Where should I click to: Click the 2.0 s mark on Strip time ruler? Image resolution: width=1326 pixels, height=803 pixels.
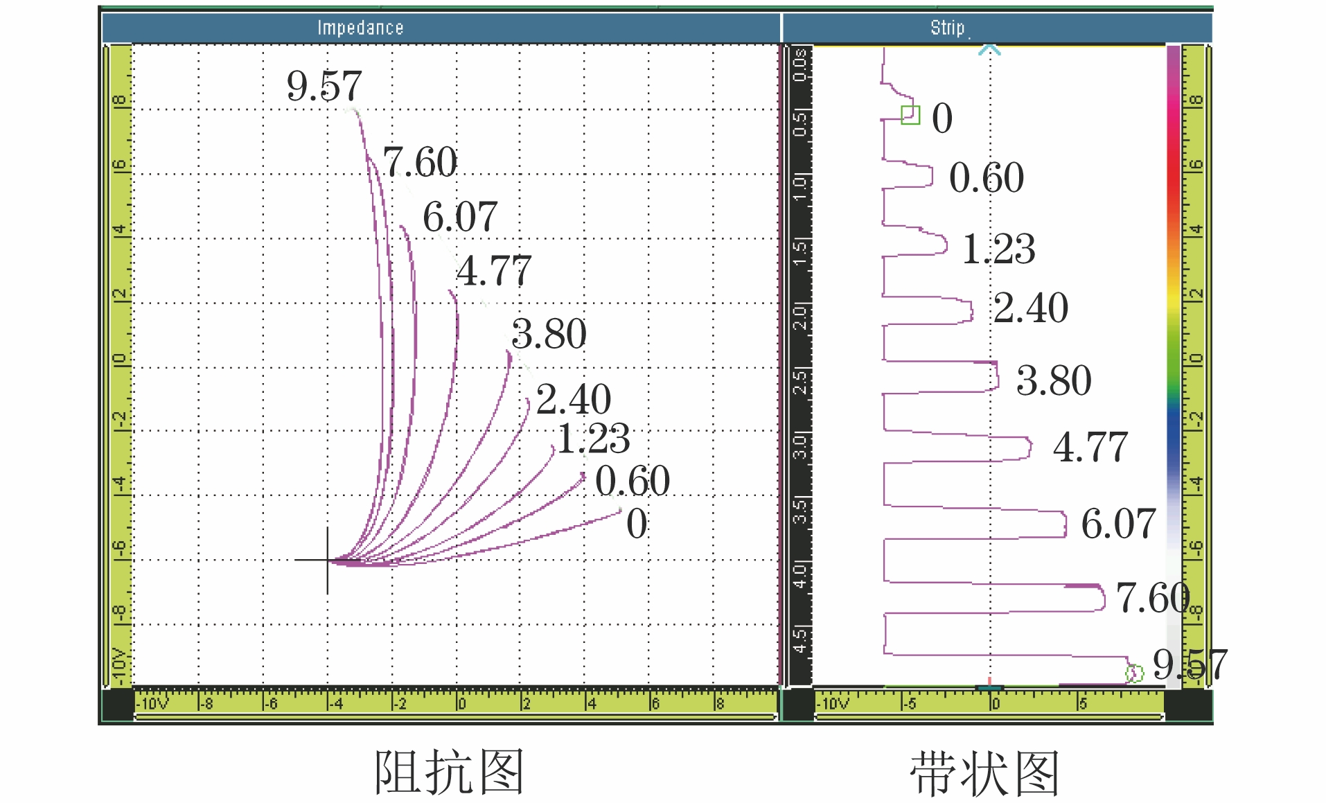(x=800, y=316)
